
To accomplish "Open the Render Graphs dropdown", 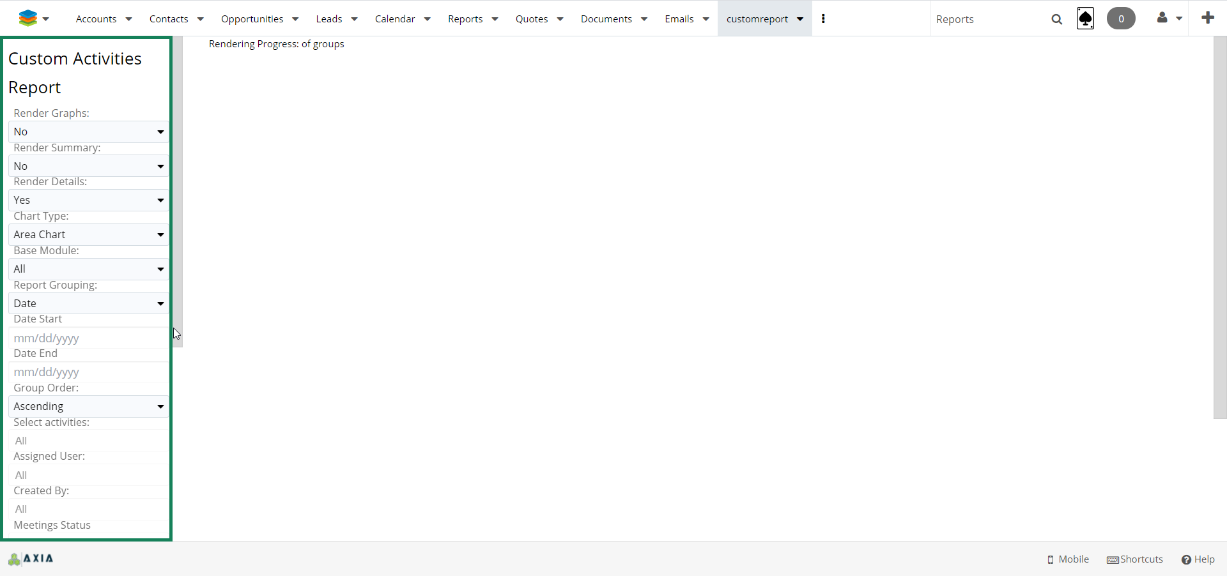I will (88, 132).
